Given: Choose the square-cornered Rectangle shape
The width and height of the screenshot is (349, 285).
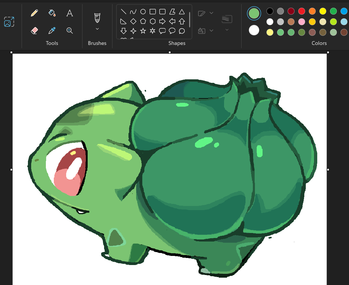Looking at the screenshot, I should pos(153,11).
